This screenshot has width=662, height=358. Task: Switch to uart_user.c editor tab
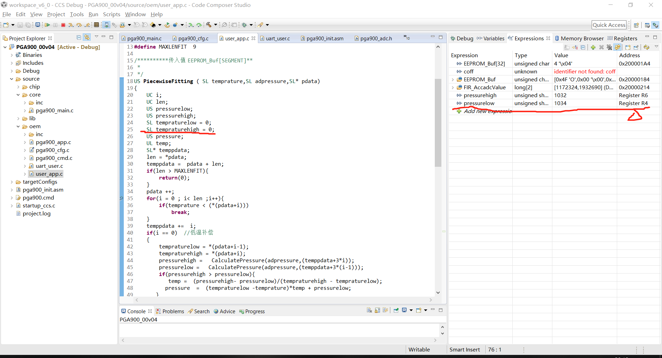coord(278,38)
